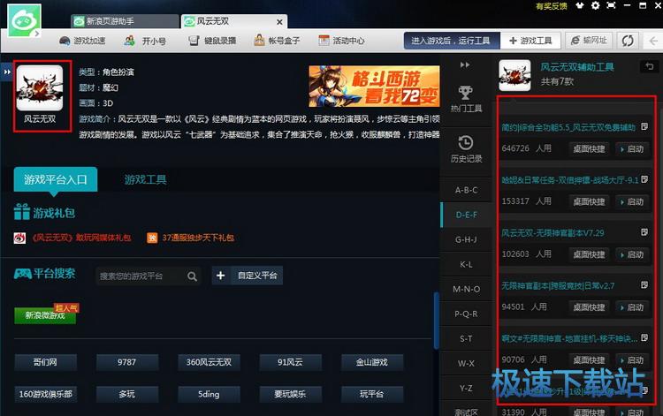Select the G-H-J letter filter
Viewport: 663px width, 416px height.
point(467,239)
